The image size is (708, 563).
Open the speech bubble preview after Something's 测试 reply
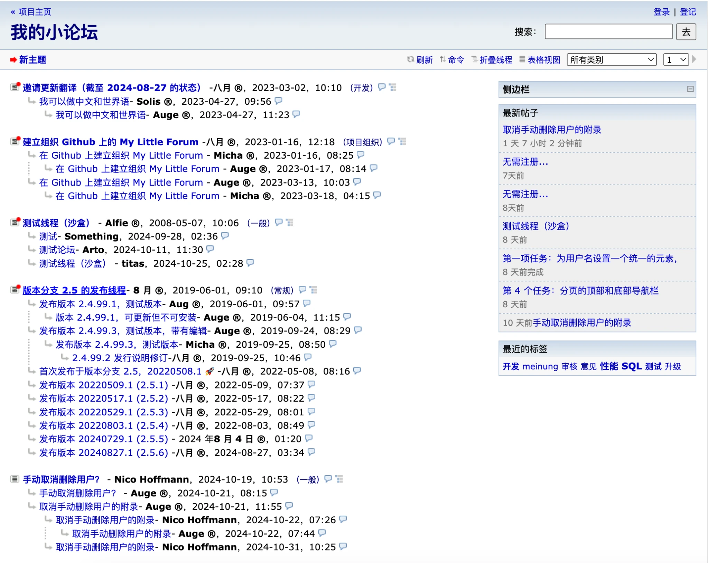225,236
